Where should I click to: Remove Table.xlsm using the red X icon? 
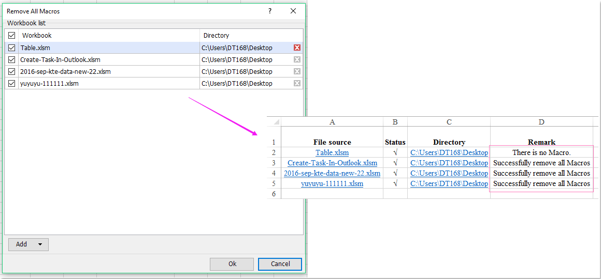pyautogui.click(x=297, y=48)
